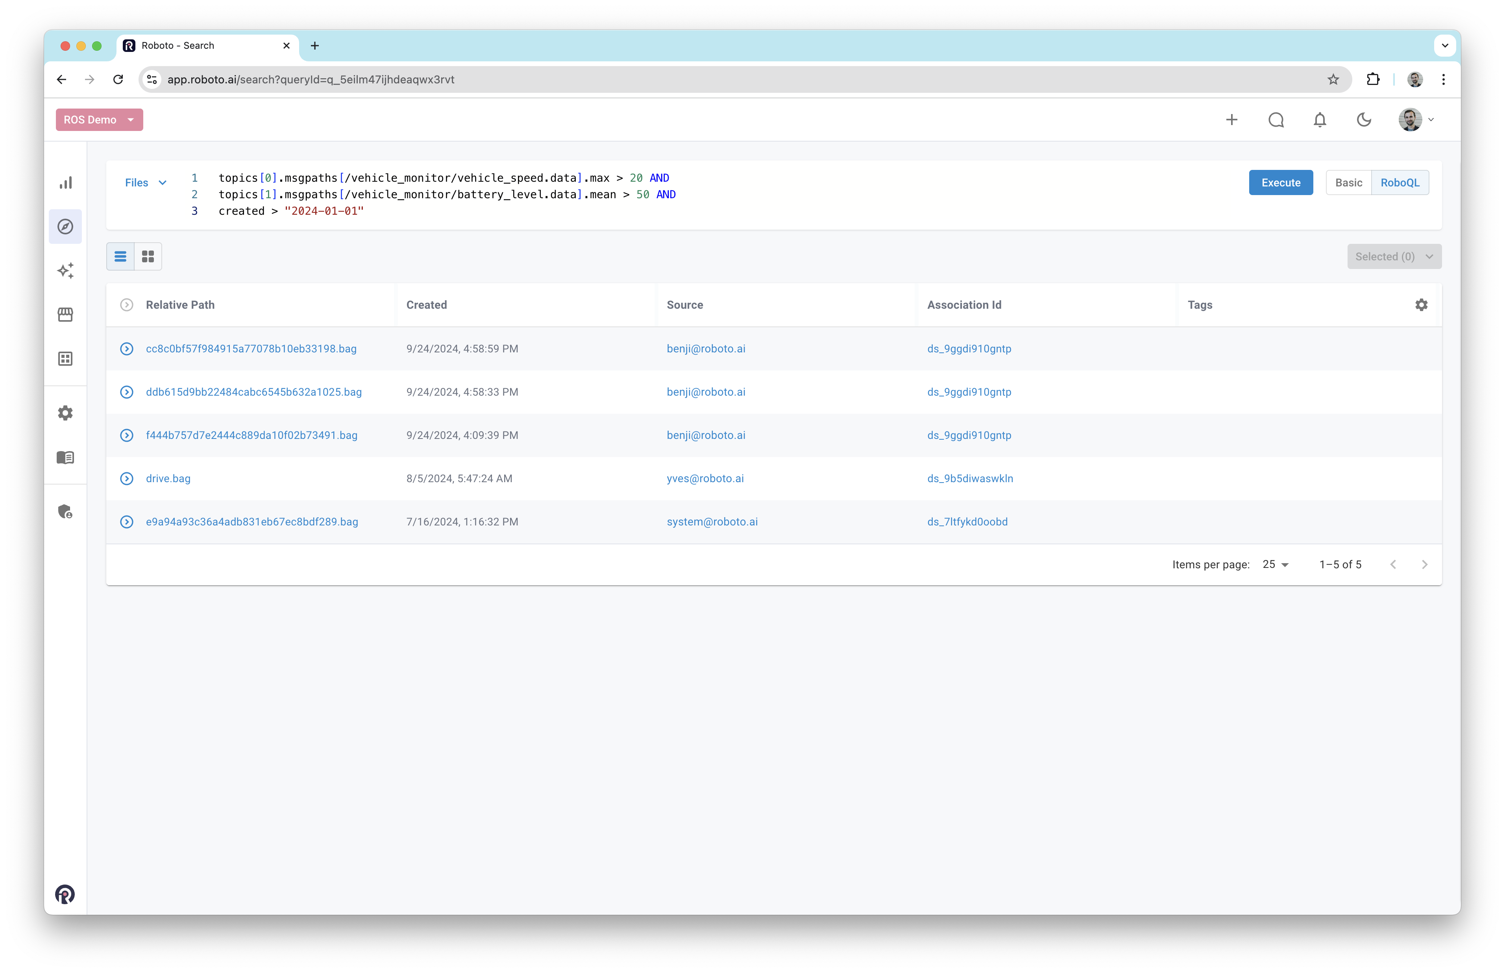Open the settings gear in sidebar
Image resolution: width=1505 pixels, height=973 pixels.
65,413
